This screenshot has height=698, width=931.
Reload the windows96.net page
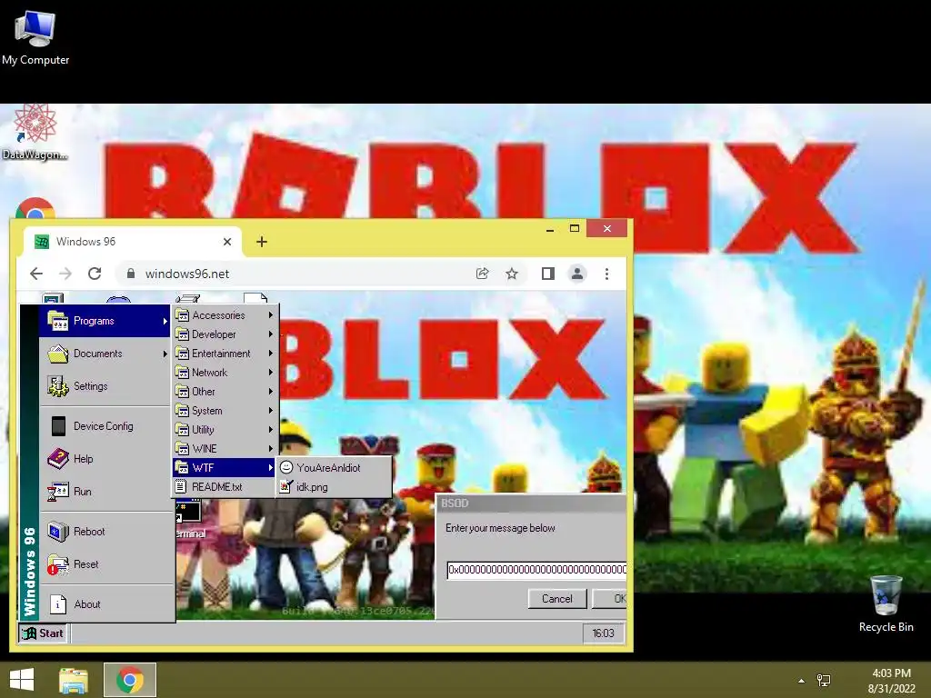click(95, 274)
